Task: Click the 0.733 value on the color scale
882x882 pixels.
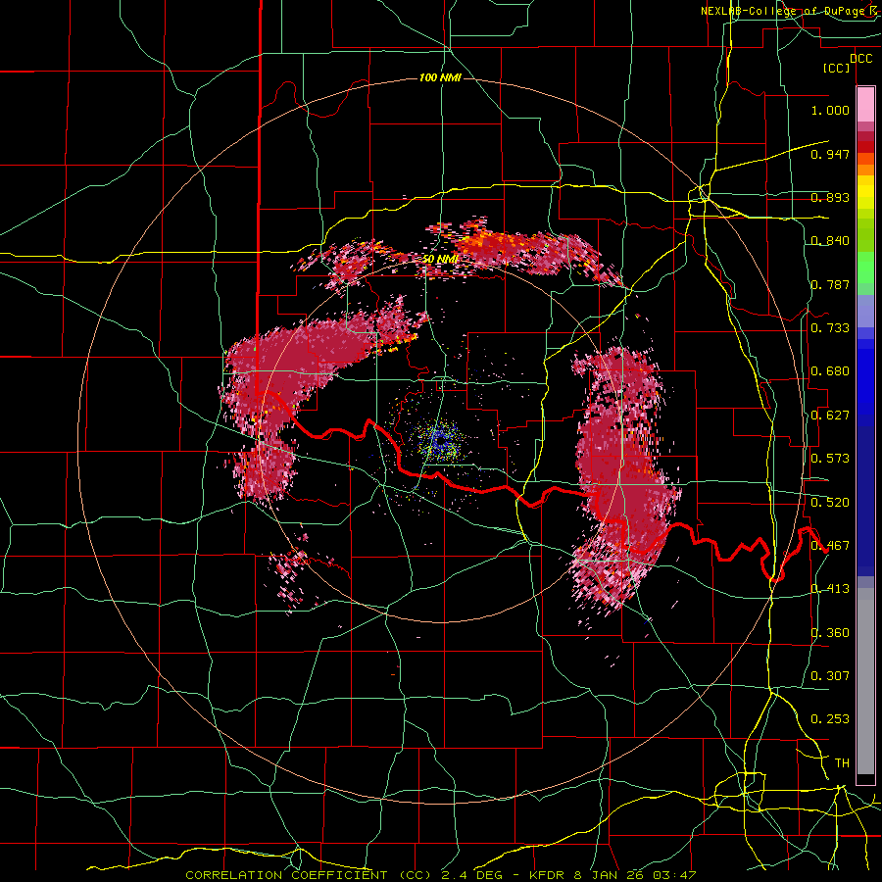Action: pyautogui.click(x=830, y=328)
